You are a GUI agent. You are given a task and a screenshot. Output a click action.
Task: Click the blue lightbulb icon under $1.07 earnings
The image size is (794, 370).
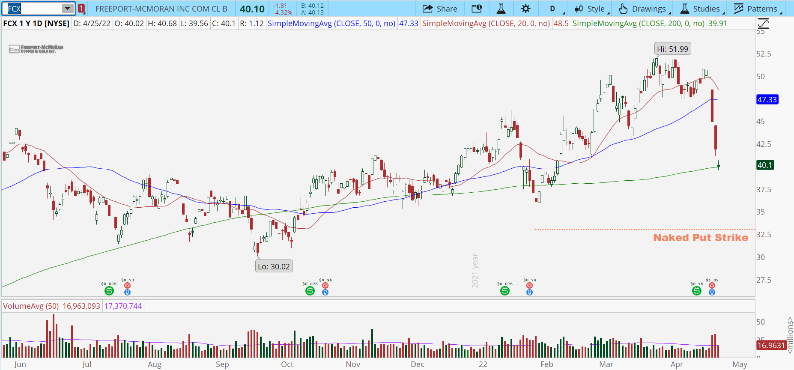(x=712, y=292)
